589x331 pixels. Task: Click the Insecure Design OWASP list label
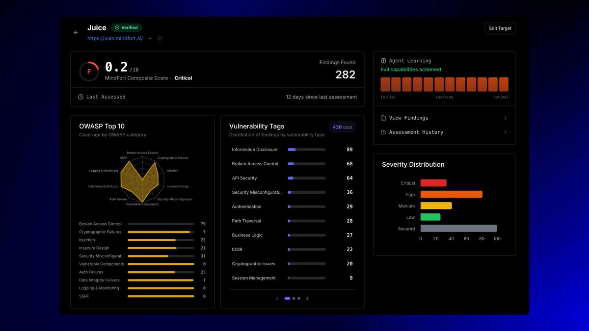94,248
